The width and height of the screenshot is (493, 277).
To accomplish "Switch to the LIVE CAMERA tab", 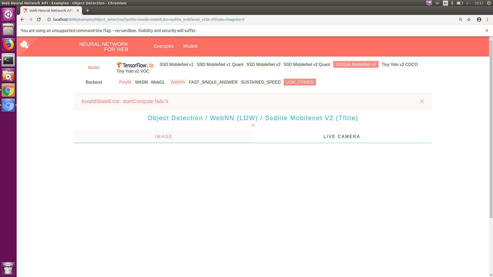I will [342, 136].
